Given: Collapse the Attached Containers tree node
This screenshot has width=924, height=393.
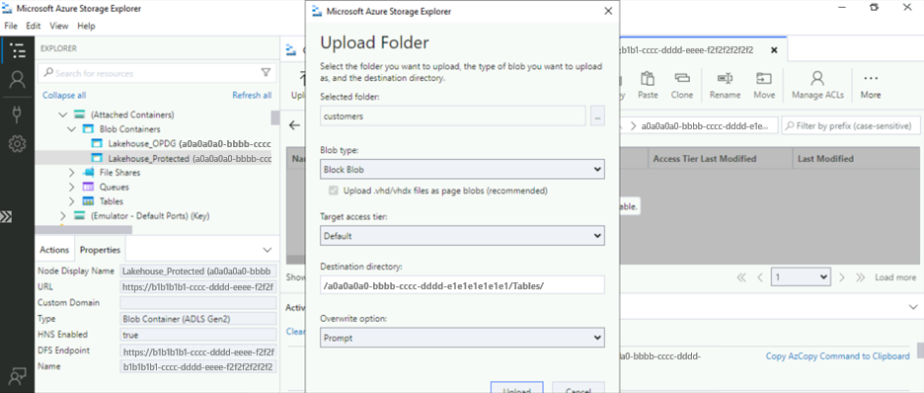Looking at the screenshot, I should tap(63, 115).
